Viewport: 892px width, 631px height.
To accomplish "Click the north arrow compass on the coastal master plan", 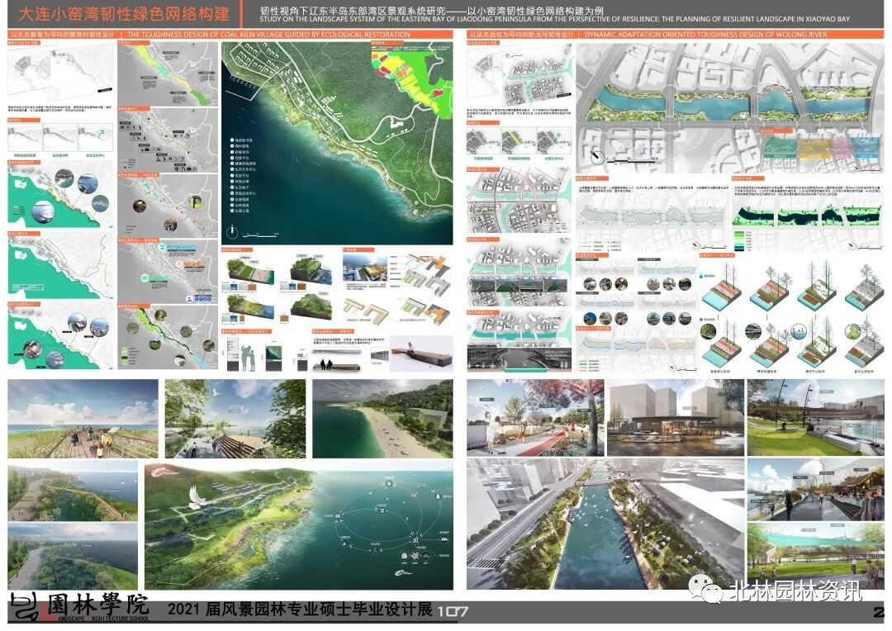I will tap(231, 232).
